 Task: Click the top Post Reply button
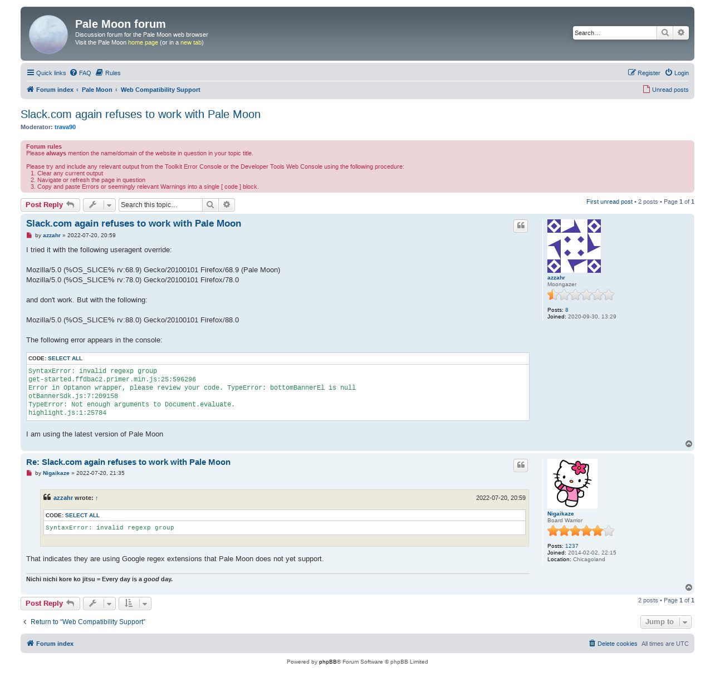point(50,205)
